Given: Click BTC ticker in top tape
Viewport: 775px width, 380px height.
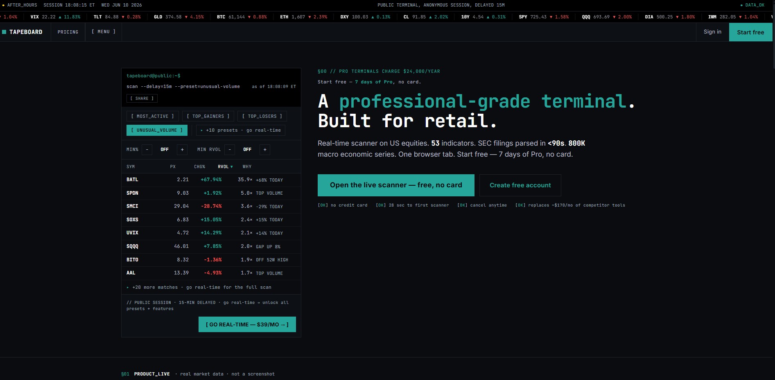Looking at the screenshot, I should coord(242,17).
